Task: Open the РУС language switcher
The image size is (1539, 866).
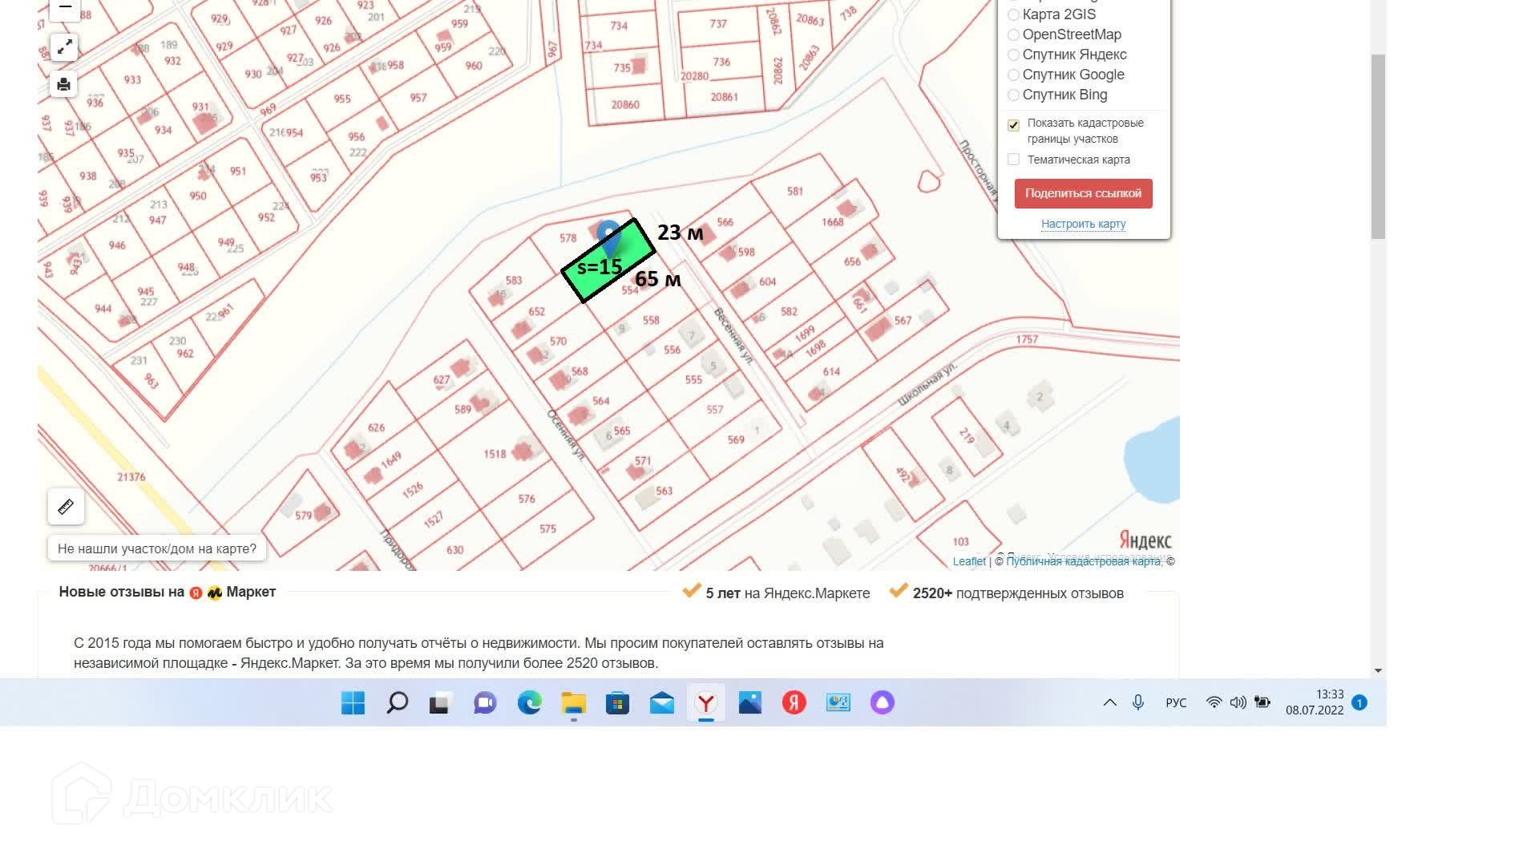Action: [1175, 703]
